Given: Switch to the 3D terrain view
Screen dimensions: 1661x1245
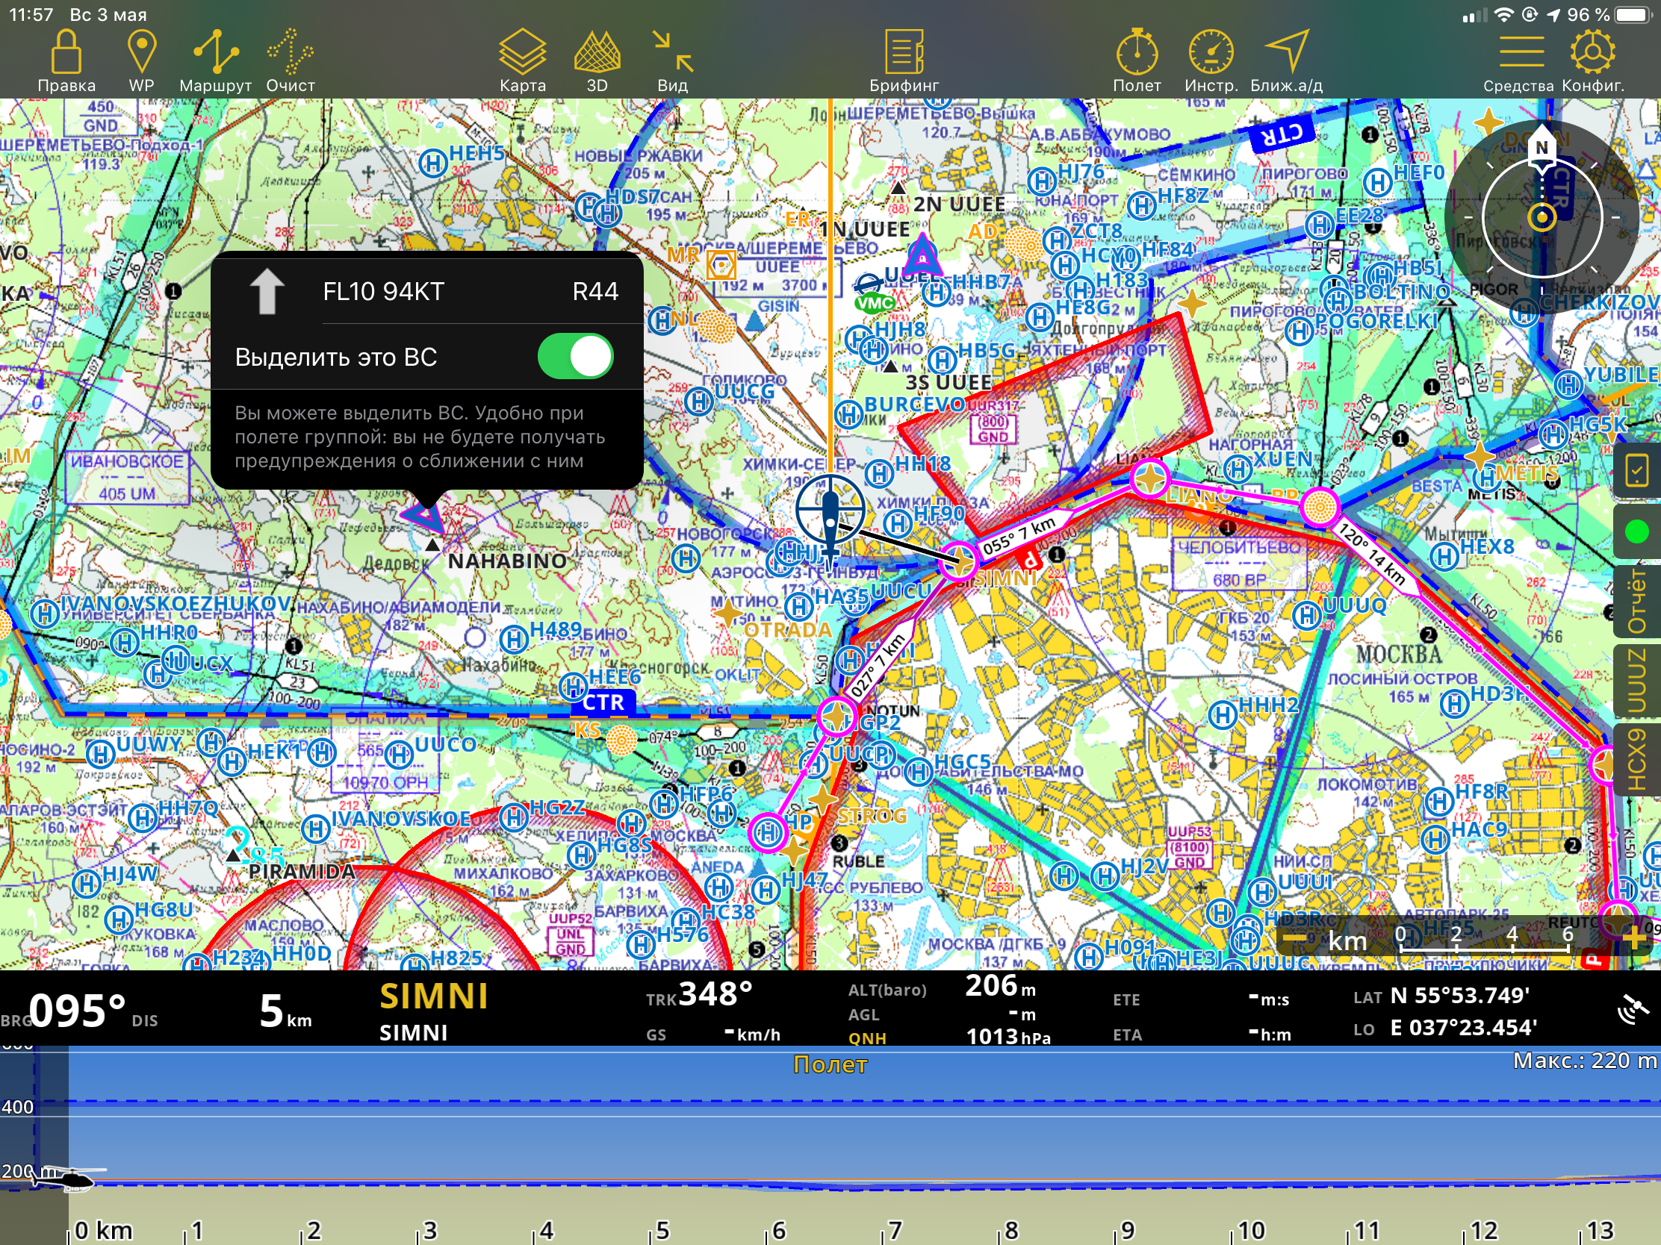Looking at the screenshot, I should tap(597, 52).
